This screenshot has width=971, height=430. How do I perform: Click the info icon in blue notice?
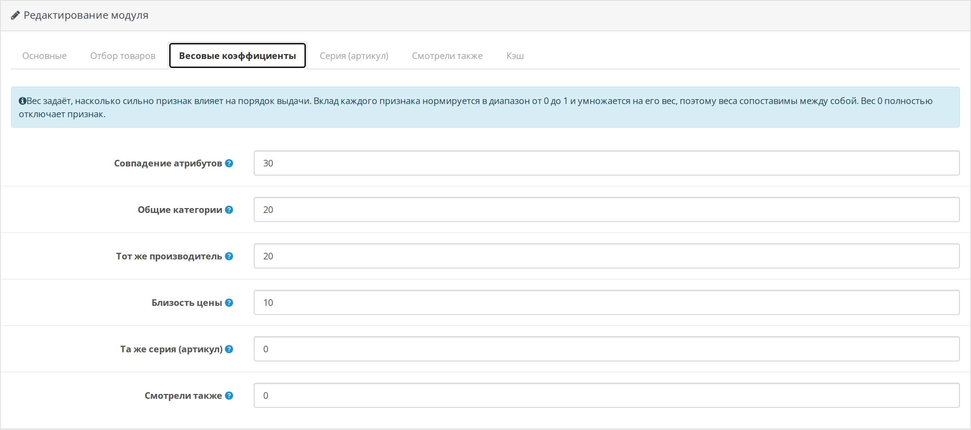pyautogui.click(x=22, y=101)
